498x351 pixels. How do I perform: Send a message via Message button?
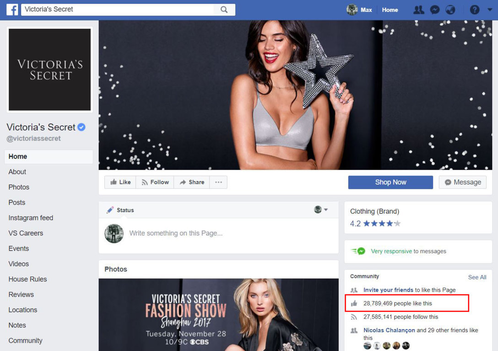click(x=463, y=182)
